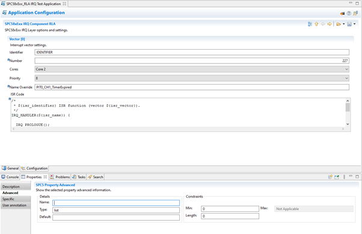Select the Description side tab
This screenshot has height=234, width=362.
point(16,187)
